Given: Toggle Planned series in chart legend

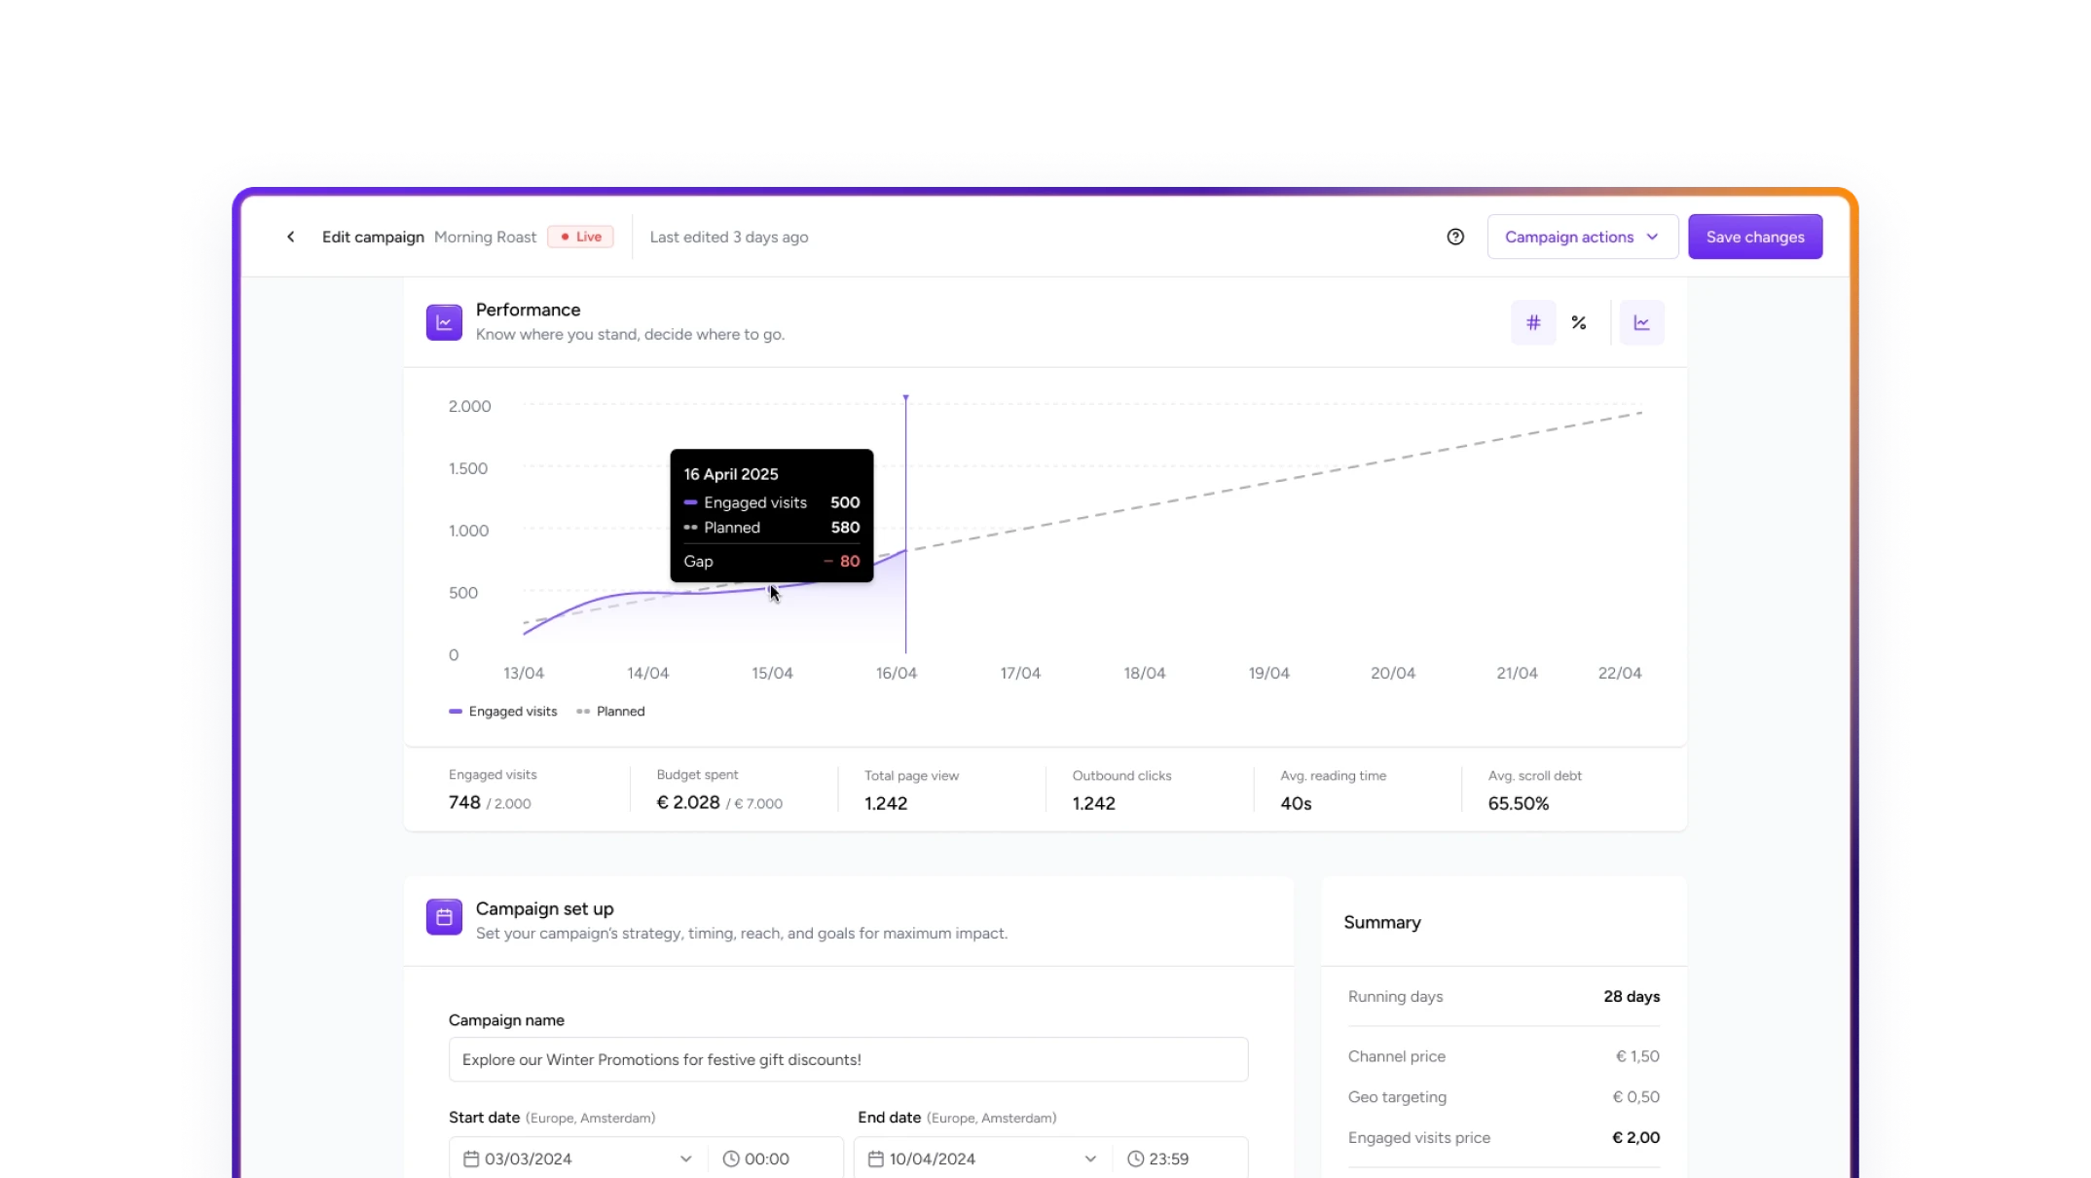Looking at the screenshot, I should (611, 712).
